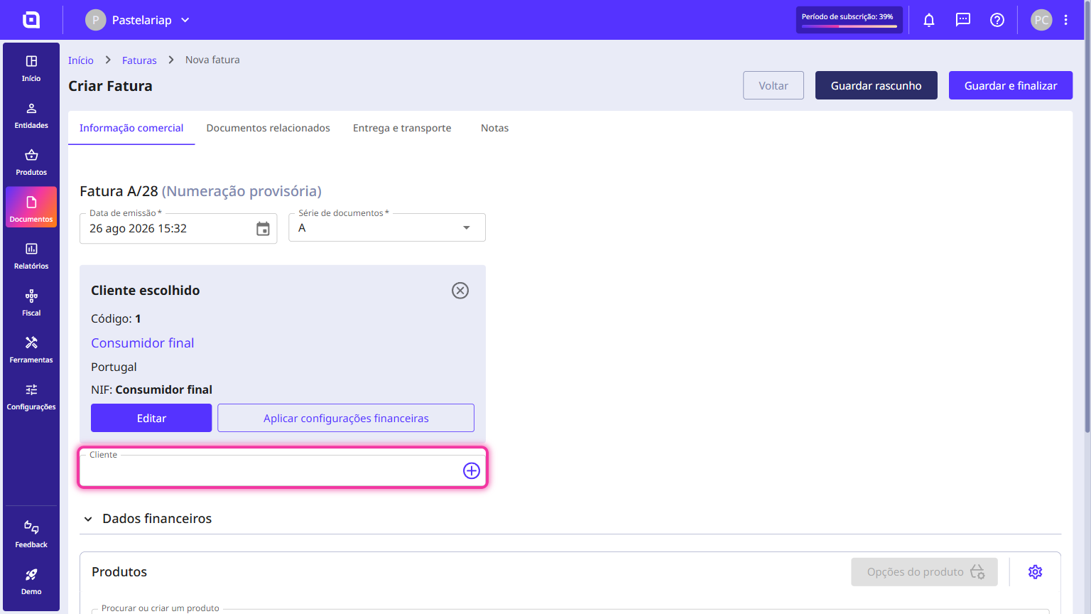Open the Pastelariap company switcher

138,20
